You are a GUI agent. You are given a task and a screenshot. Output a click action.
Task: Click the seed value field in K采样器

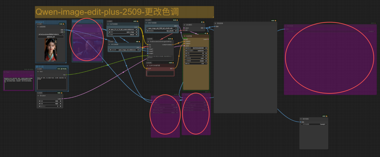(x=196, y=48)
